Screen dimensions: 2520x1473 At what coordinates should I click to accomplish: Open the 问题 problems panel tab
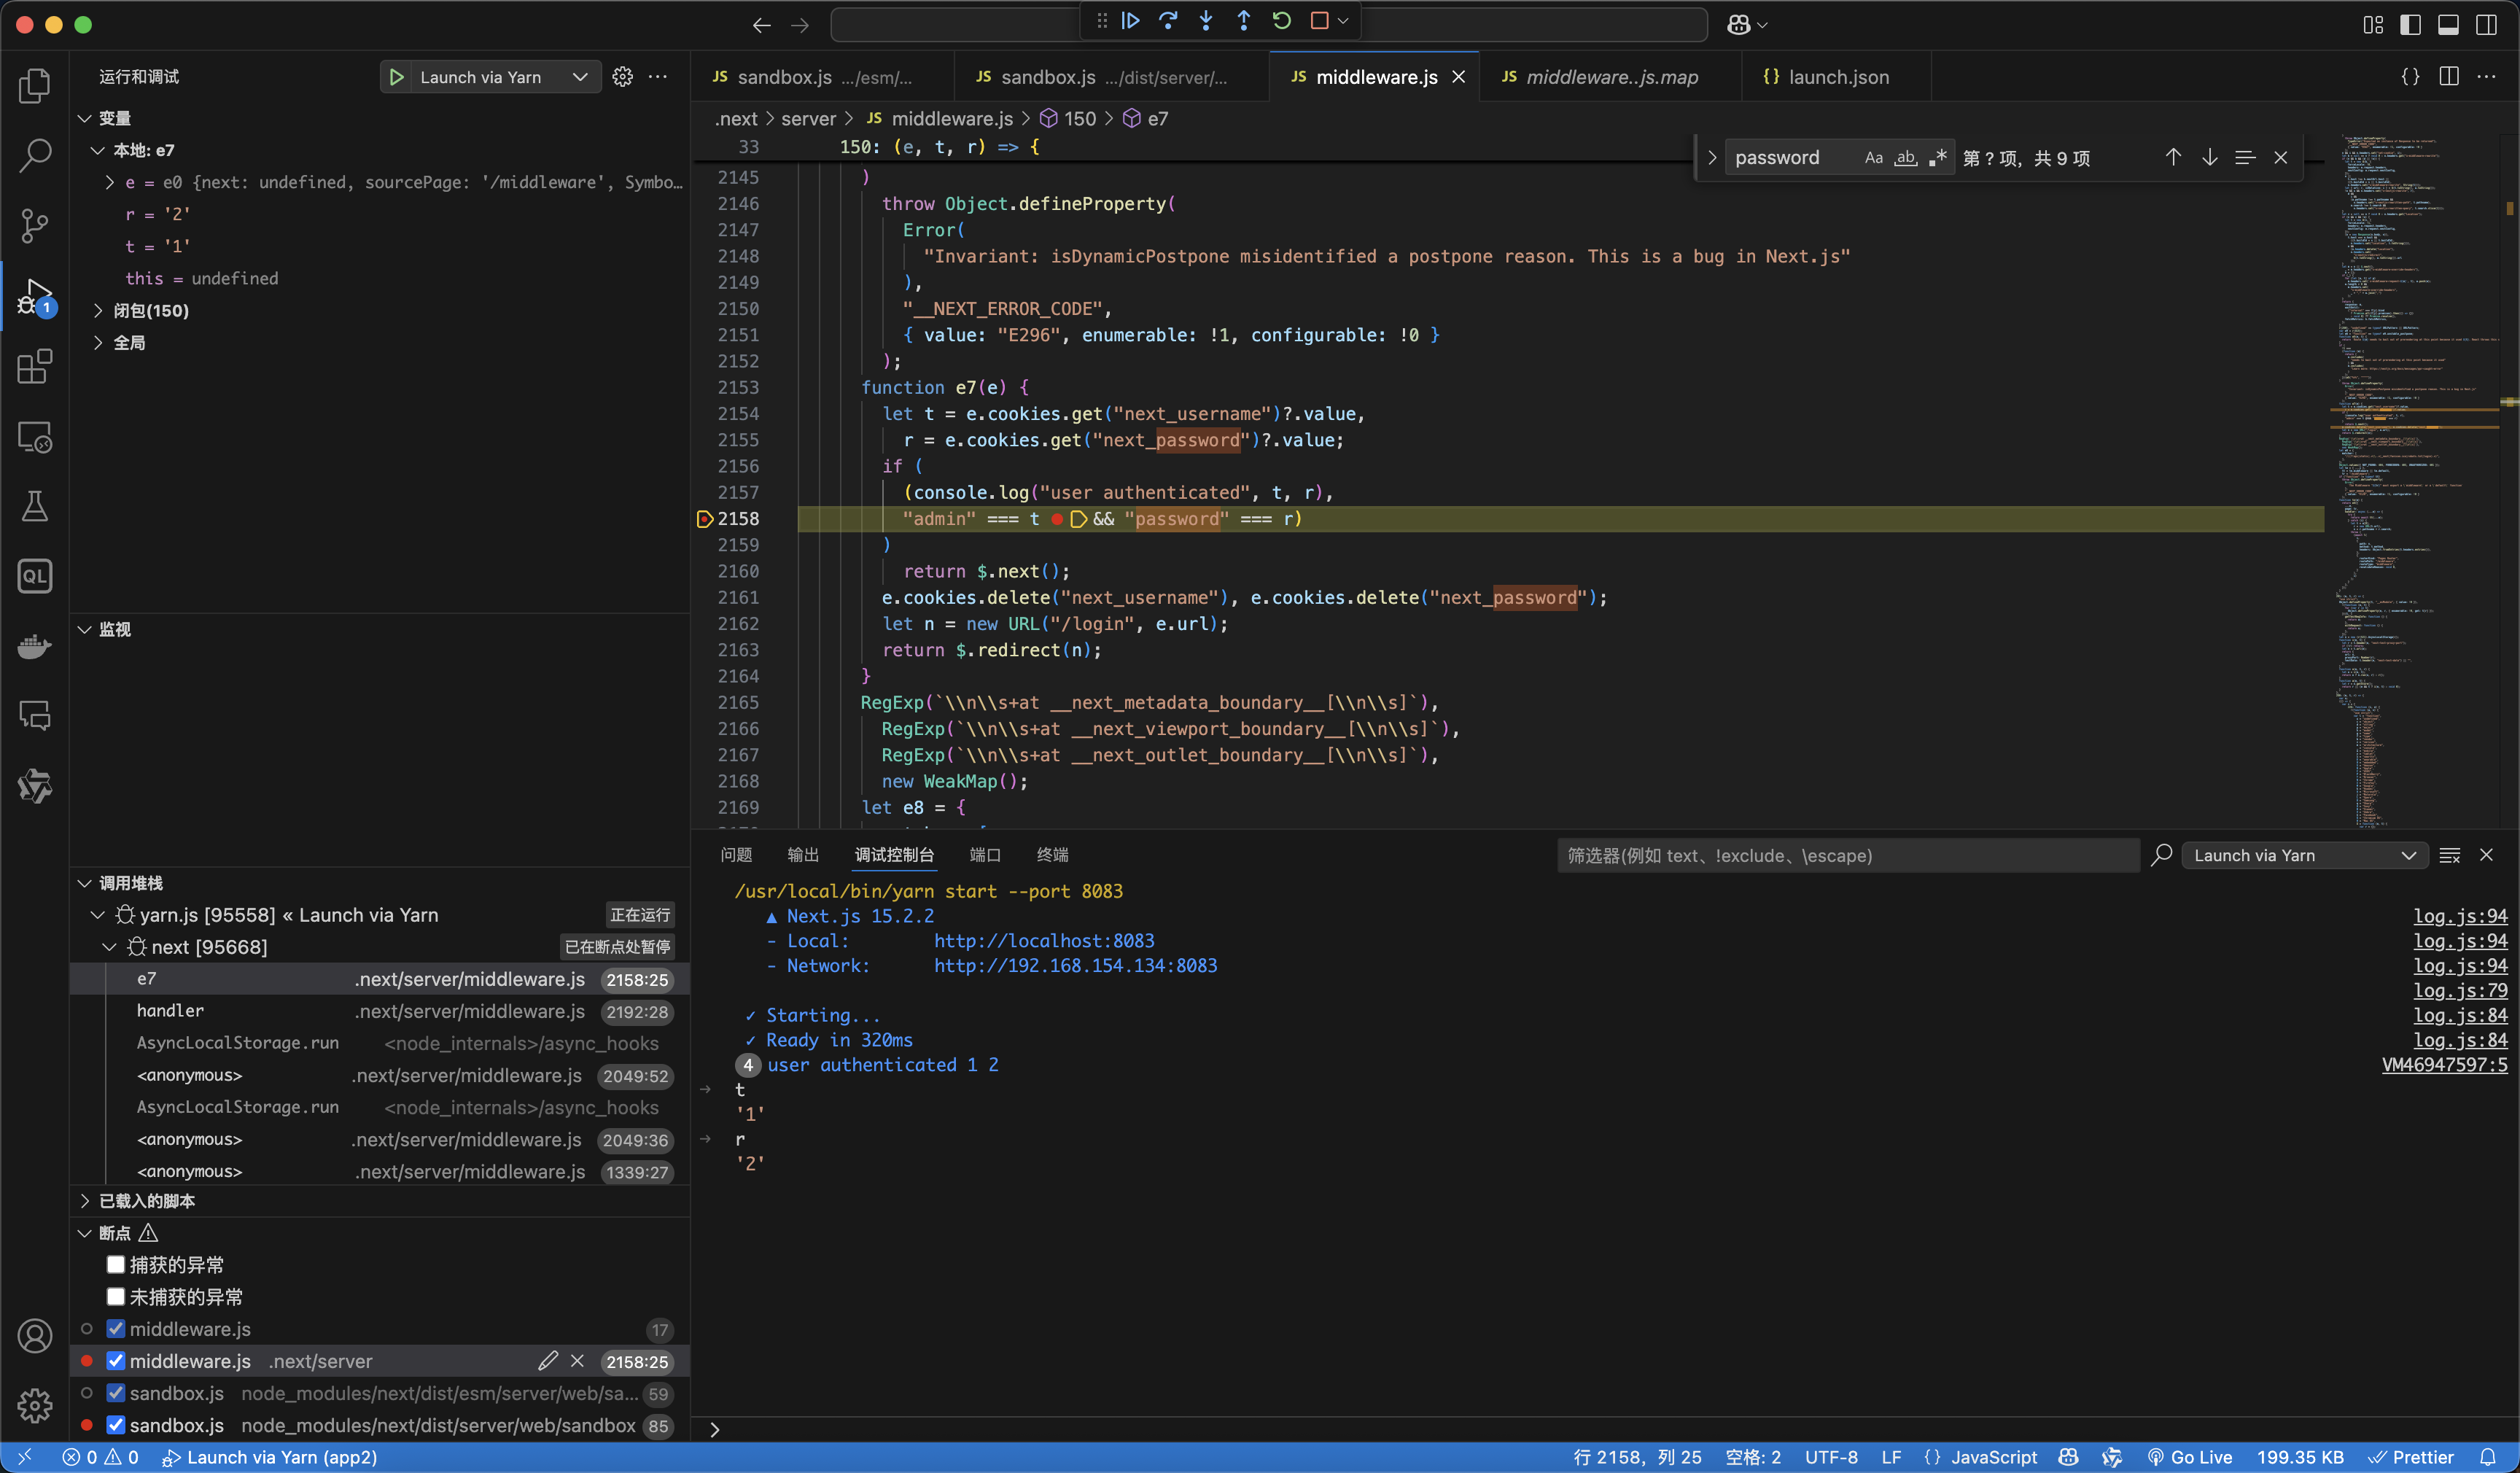pos(736,855)
